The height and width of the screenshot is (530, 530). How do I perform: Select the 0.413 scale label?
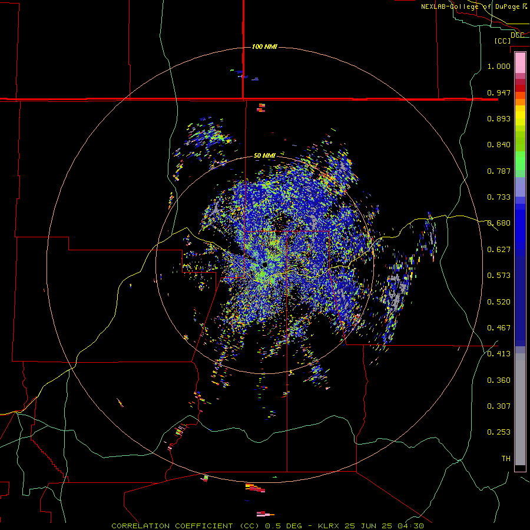[x=499, y=354]
